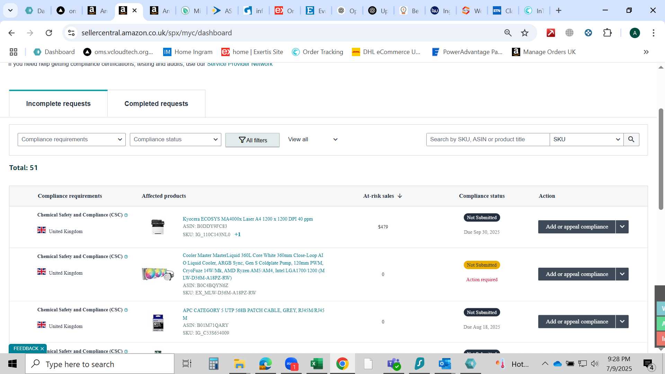Open the bookmarks apps grid icon
Image resolution: width=665 pixels, height=374 pixels.
pyautogui.click(x=14, y=52)
